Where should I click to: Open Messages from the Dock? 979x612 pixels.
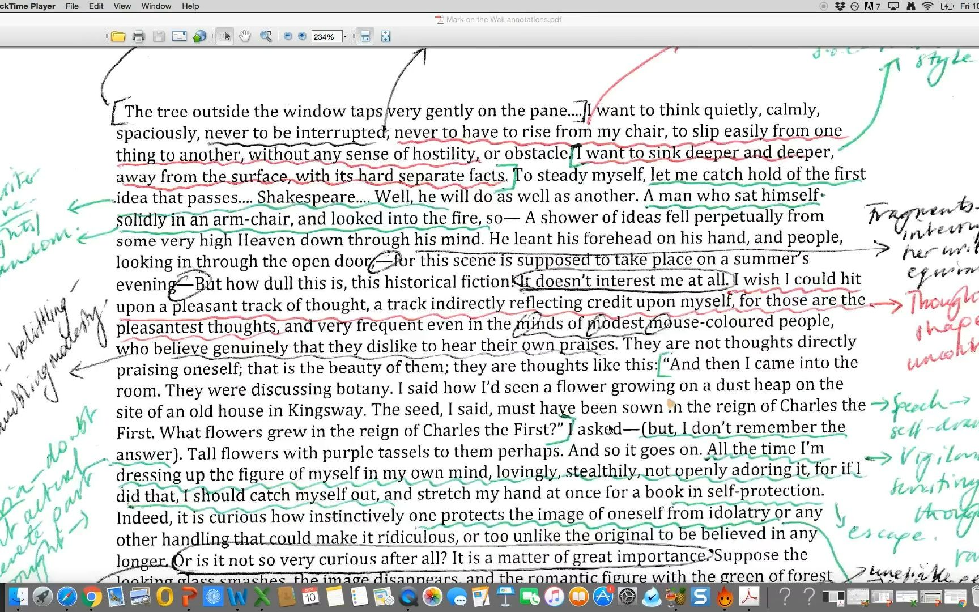click(x=457, y=597)
